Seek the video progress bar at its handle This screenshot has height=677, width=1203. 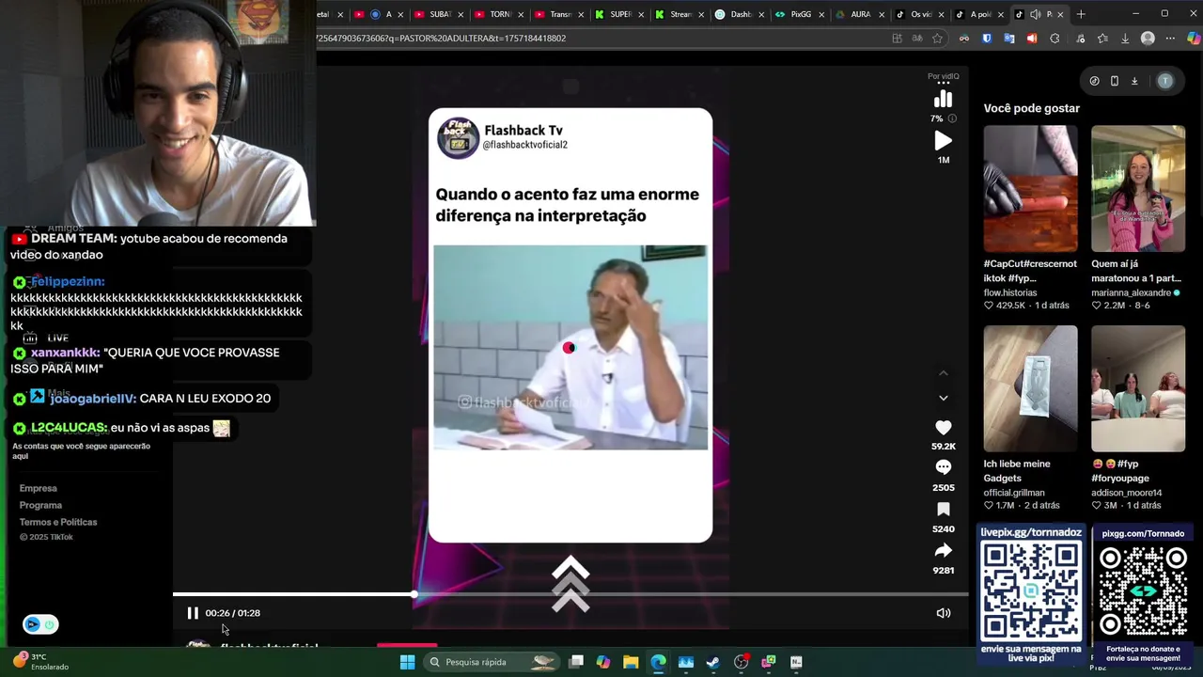[x=414, y=594]
